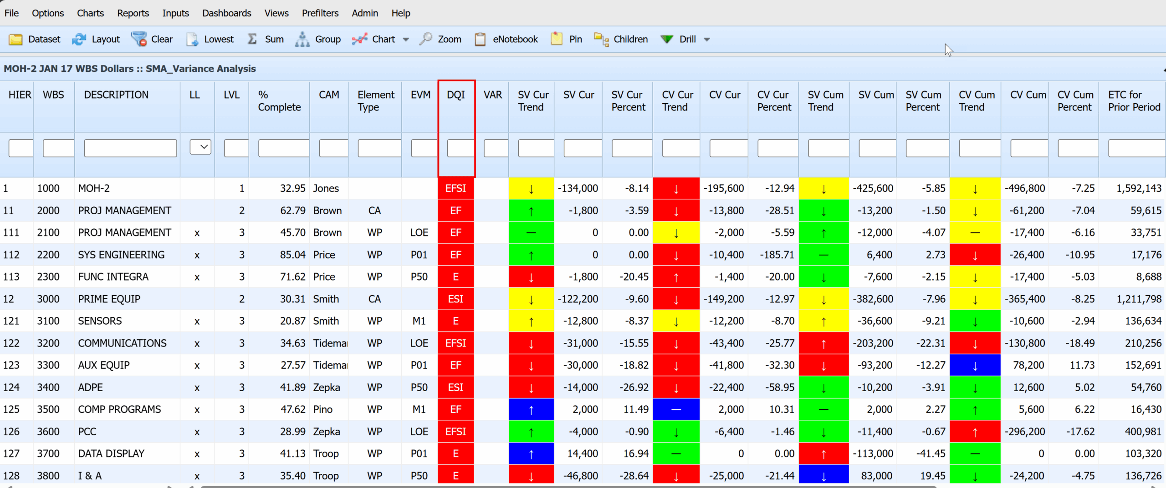This screenshot has height=488, width=1166.
Task: Open the Dataset folder icon
Action: pyautogui.click(x=15, y=40)
